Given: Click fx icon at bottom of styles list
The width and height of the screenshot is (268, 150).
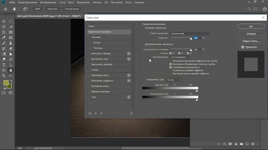Looking at the screenshot, I should pyautogui.click(x=90, y=113).
